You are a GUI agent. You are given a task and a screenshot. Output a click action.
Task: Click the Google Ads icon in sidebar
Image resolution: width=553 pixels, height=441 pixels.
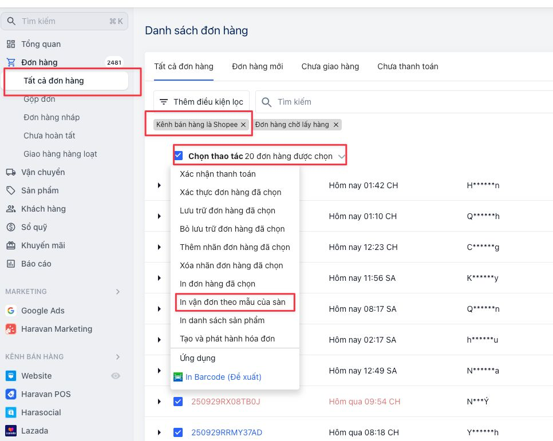pyautogui.click(x=10, y=311)
